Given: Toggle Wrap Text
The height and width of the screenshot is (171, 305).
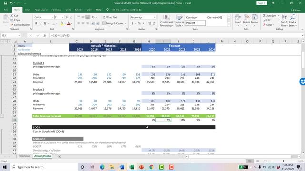Looking at the screenshot, I should pyautogui.click(x=110, y=17).
